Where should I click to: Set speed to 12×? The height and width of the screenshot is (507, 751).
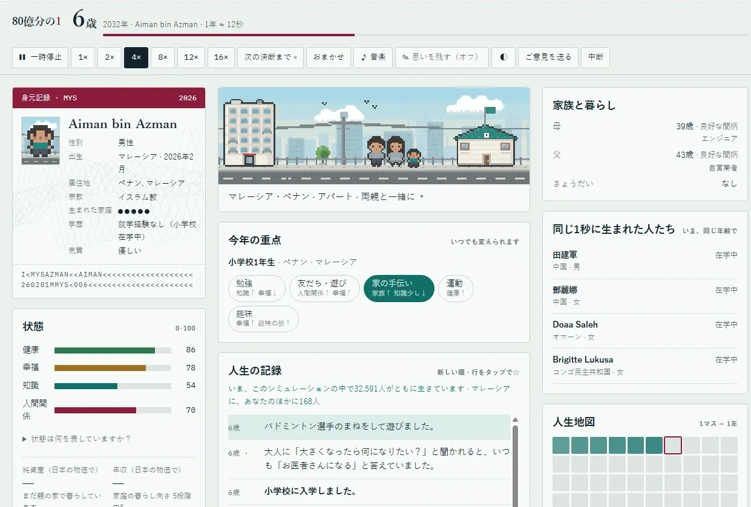click(191, 57)
